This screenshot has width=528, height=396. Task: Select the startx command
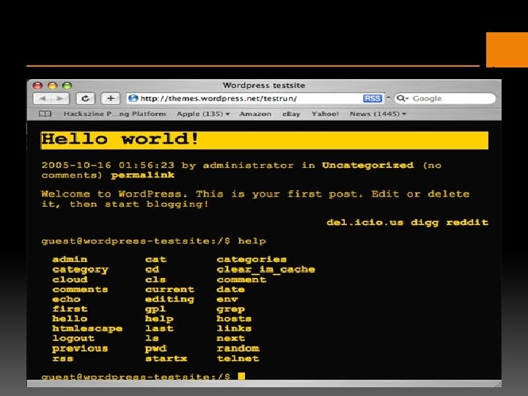coord(166,359)
